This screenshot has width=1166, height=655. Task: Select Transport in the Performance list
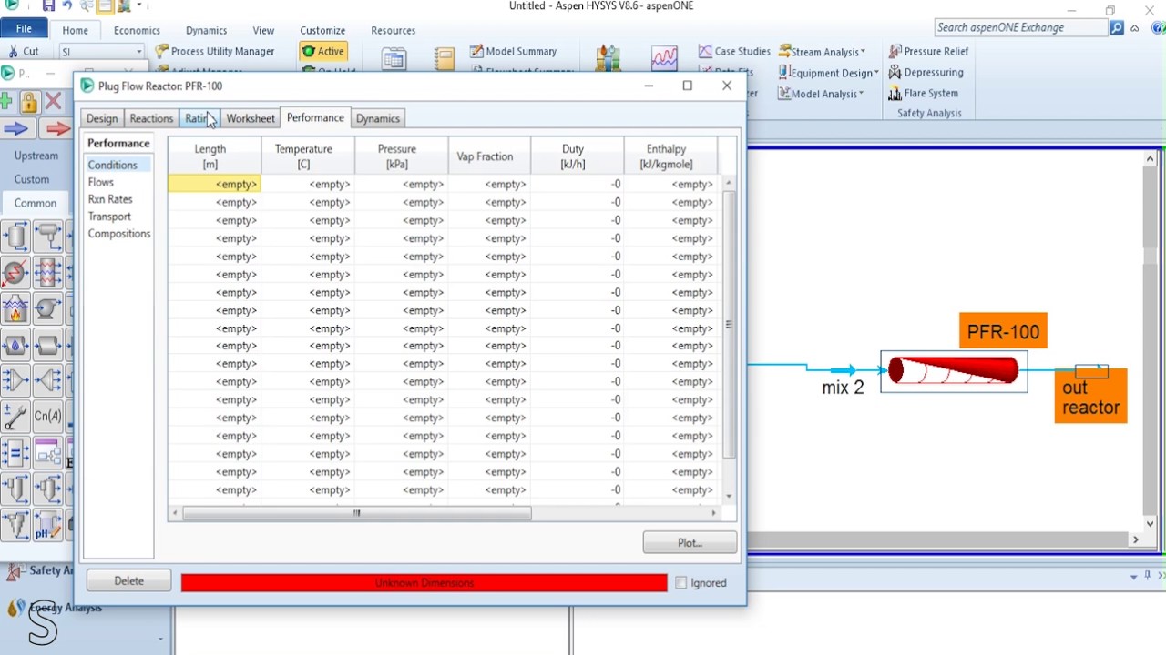point(109,217)
